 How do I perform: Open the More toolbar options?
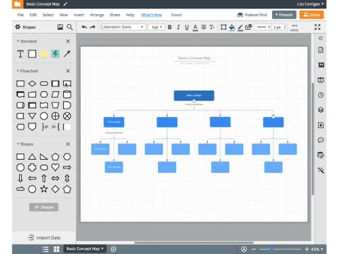294,28
